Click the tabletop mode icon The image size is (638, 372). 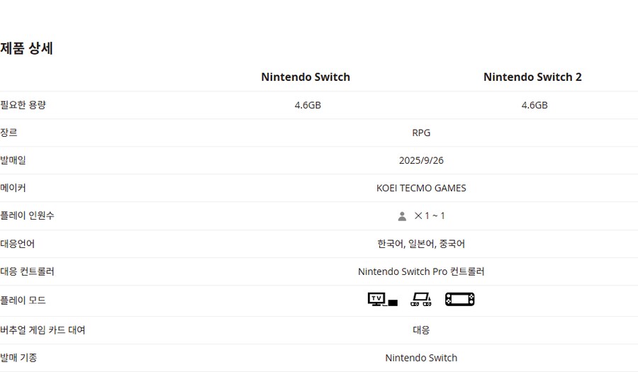coord(421,300)
